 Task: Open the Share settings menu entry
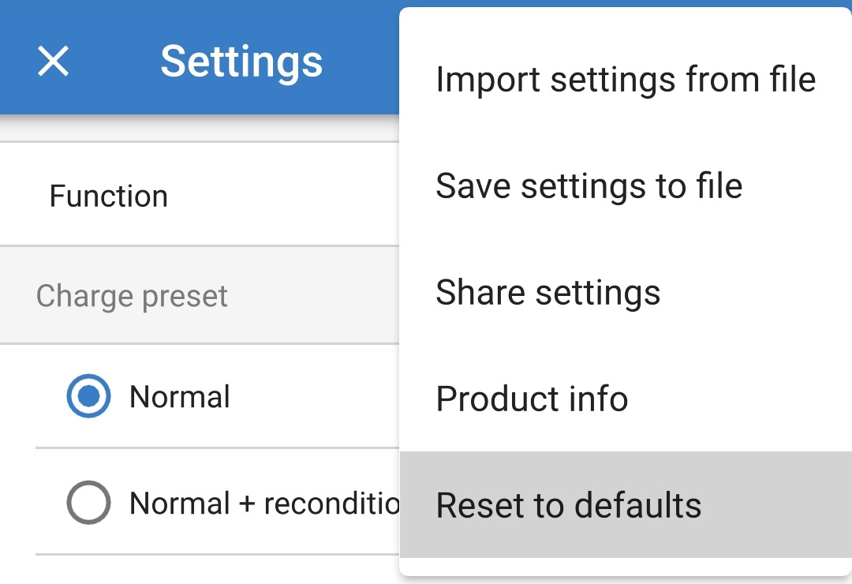(x=548, y=293)
